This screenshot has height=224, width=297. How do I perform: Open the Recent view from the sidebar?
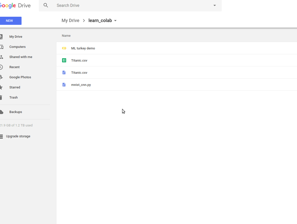tap(2, 67)
